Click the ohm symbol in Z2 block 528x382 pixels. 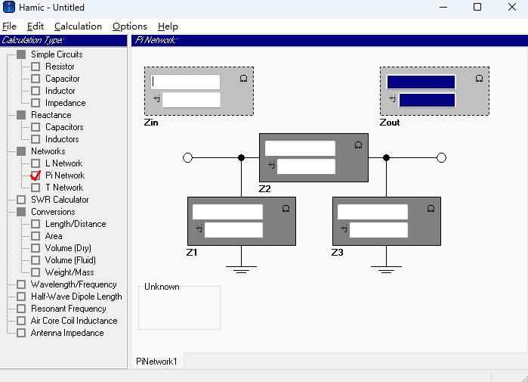pyautogui.click(x=358, y=144)
